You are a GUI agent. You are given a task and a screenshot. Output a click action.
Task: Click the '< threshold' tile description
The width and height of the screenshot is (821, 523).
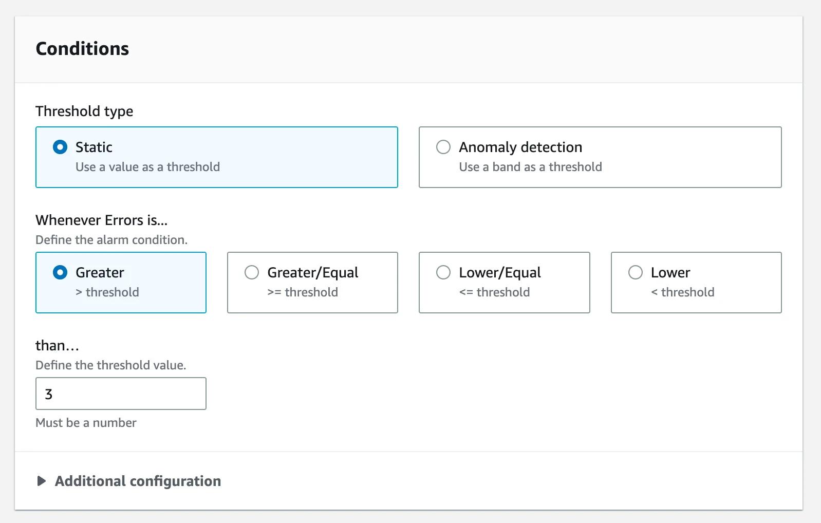682,292
